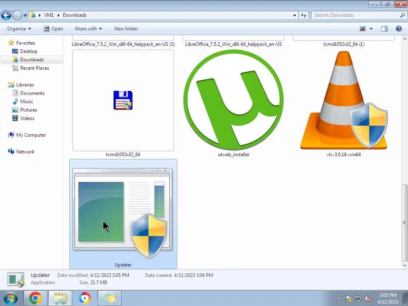The height and width of the screenshot is (306, 408).
Task: Open the File Explorer taskbar button
Action: click(60, 298)
